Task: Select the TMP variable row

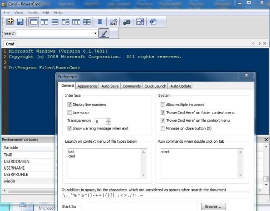Action: (x=29, y=155)
